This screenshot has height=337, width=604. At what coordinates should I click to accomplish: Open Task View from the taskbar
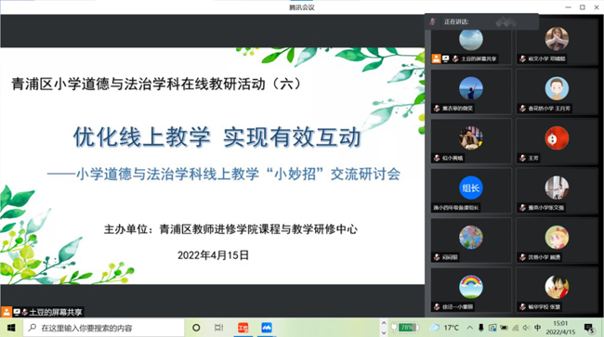point(218,328)
